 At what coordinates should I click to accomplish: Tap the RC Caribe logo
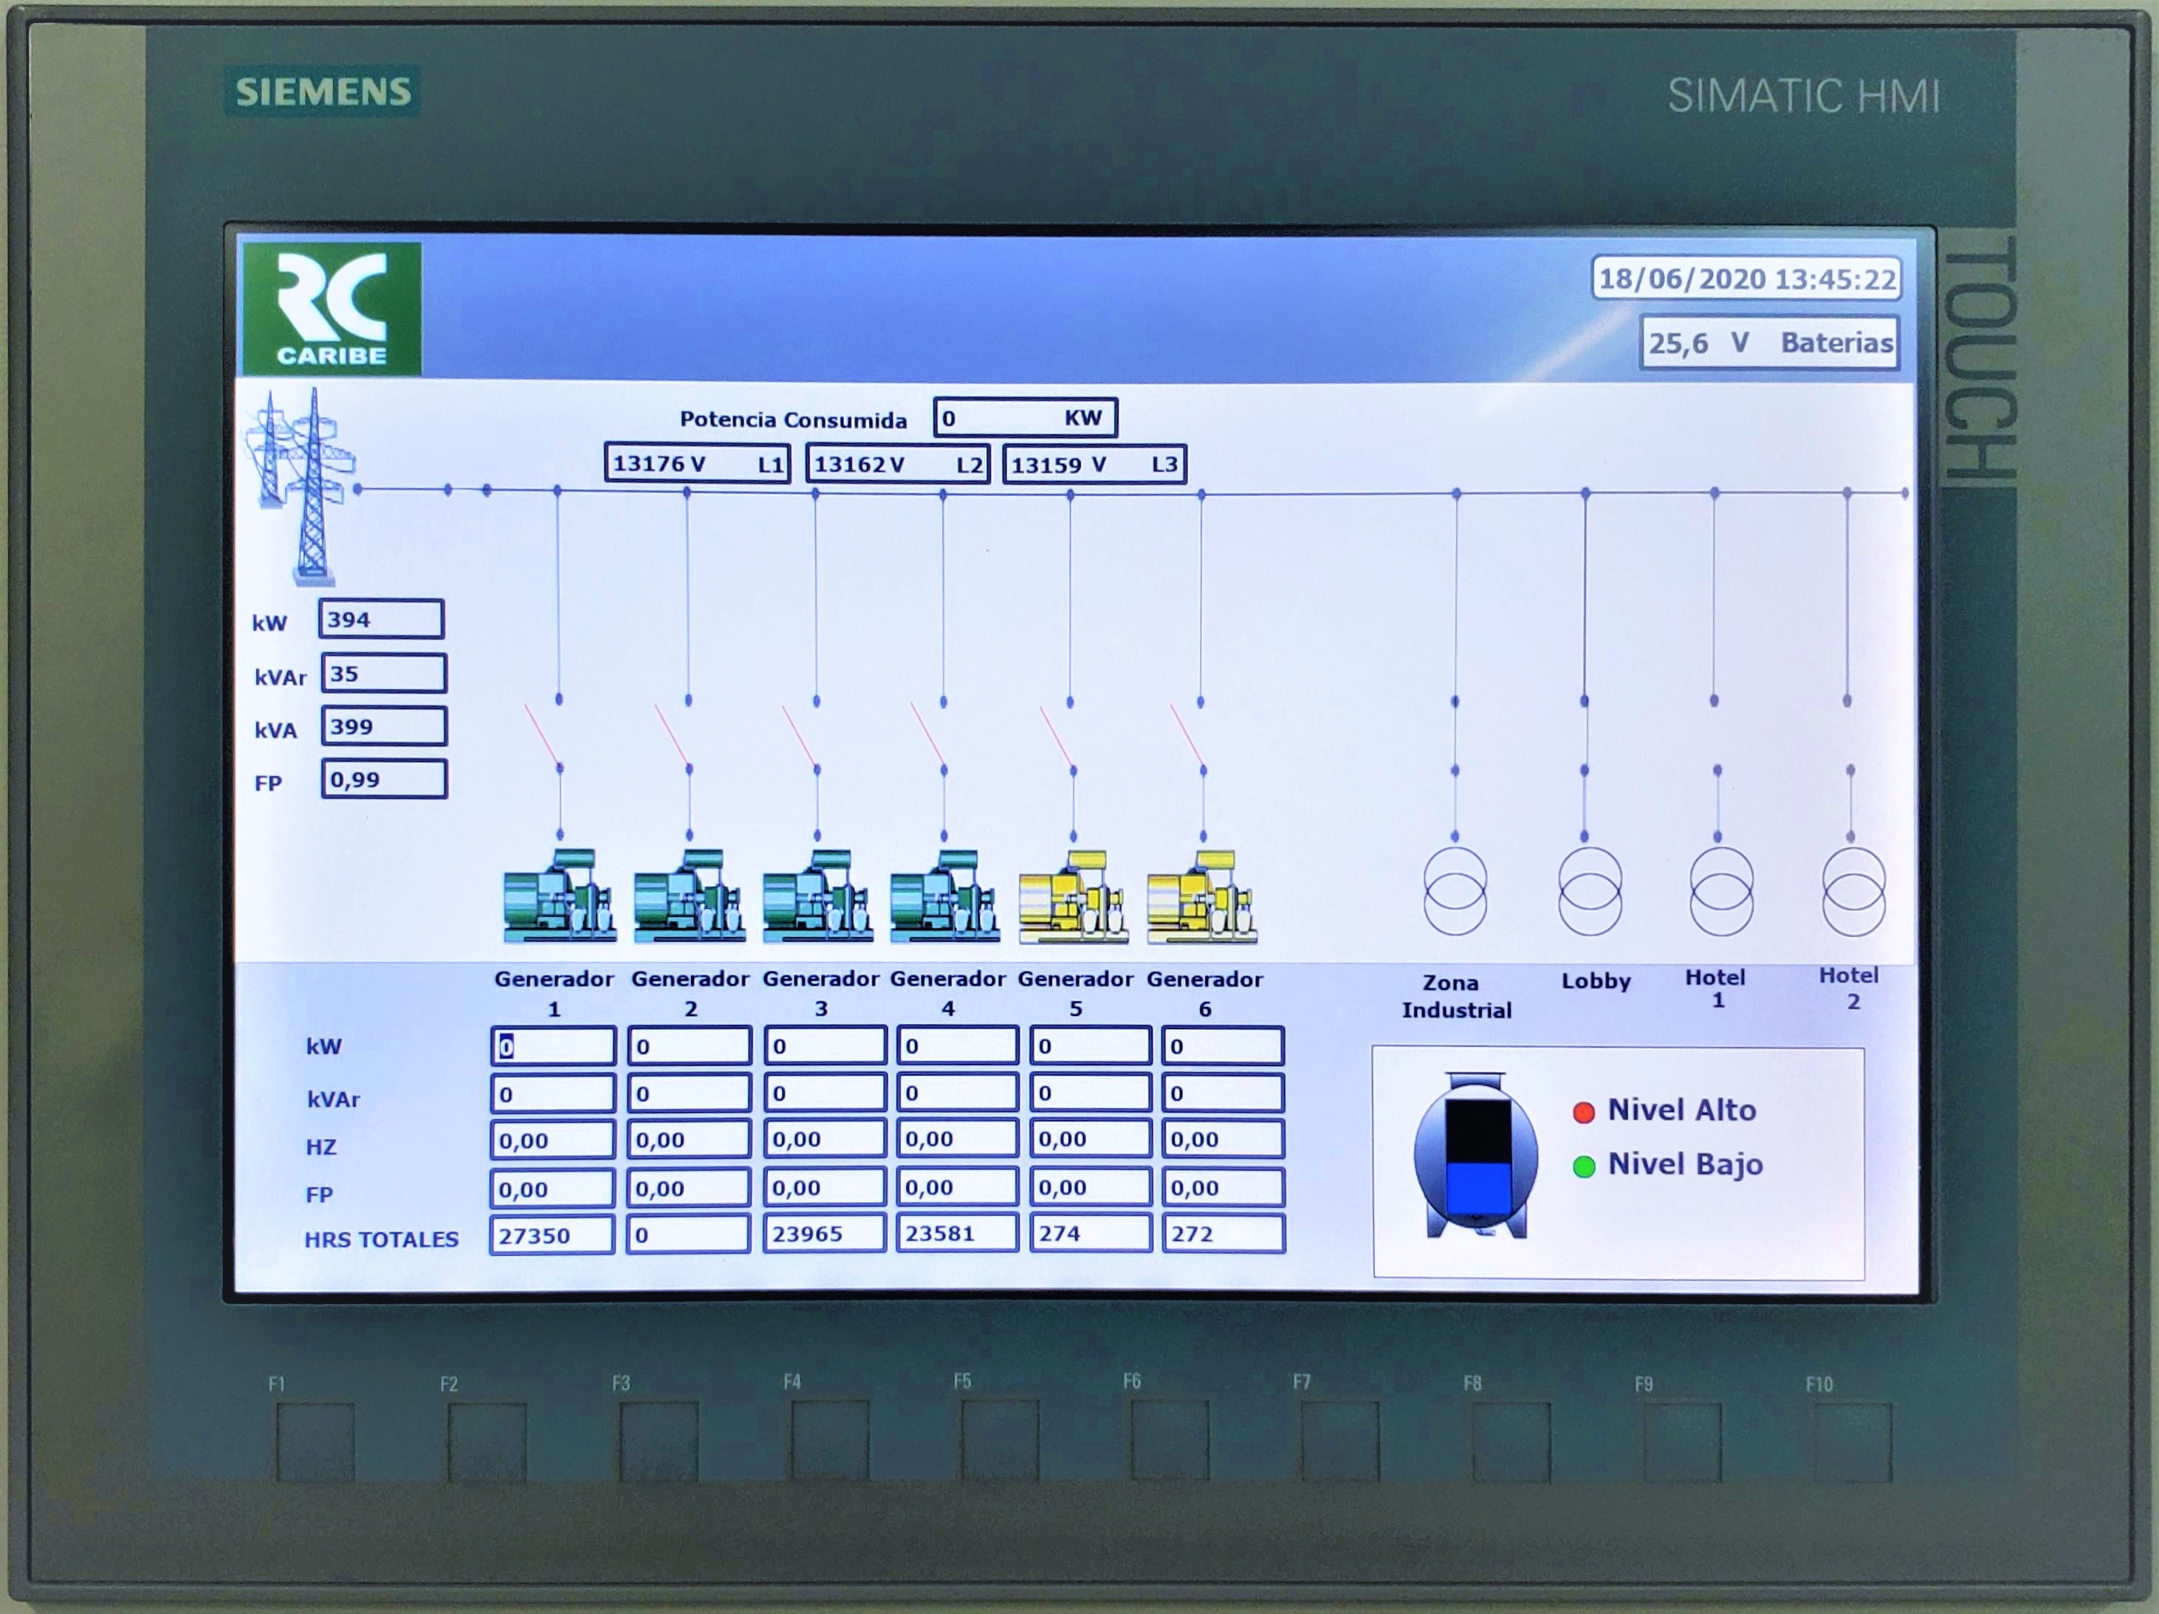pyautogui.click(x=332, y=309)
